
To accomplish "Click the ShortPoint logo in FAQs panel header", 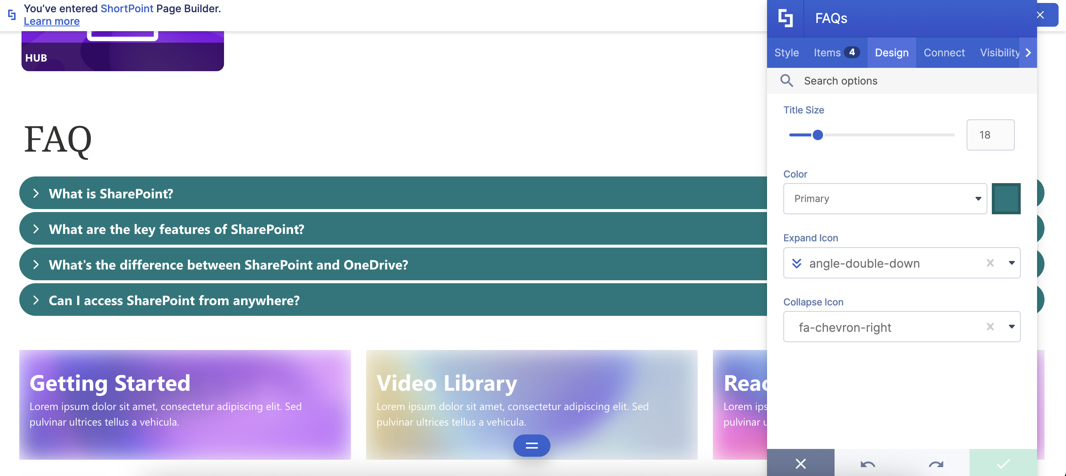I will [785, 18].
